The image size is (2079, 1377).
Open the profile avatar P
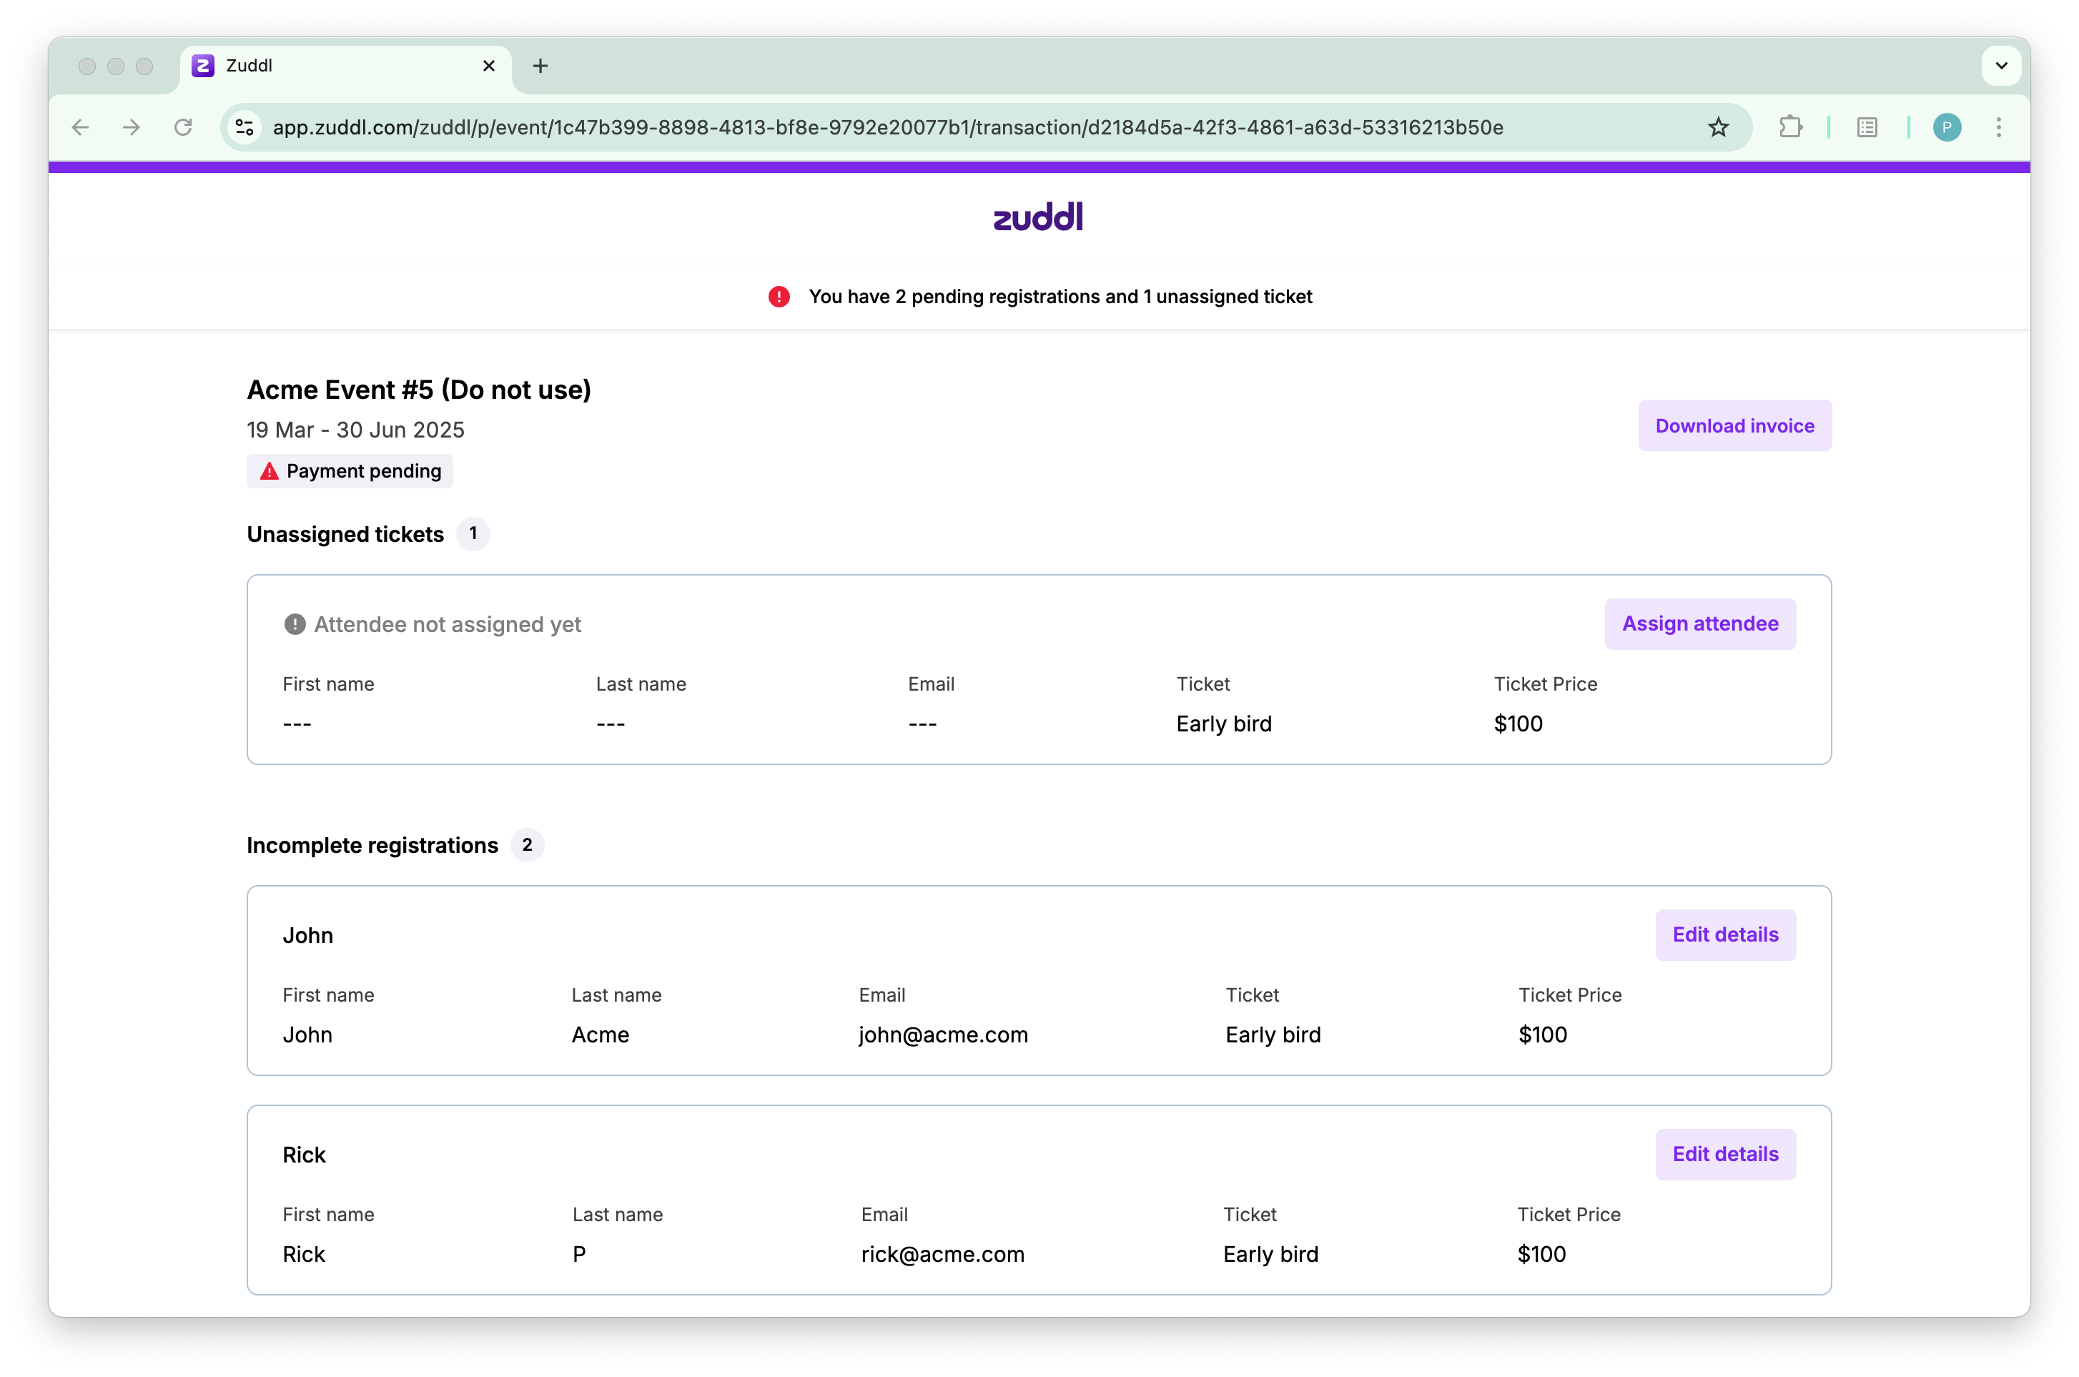pos(1947,127)
